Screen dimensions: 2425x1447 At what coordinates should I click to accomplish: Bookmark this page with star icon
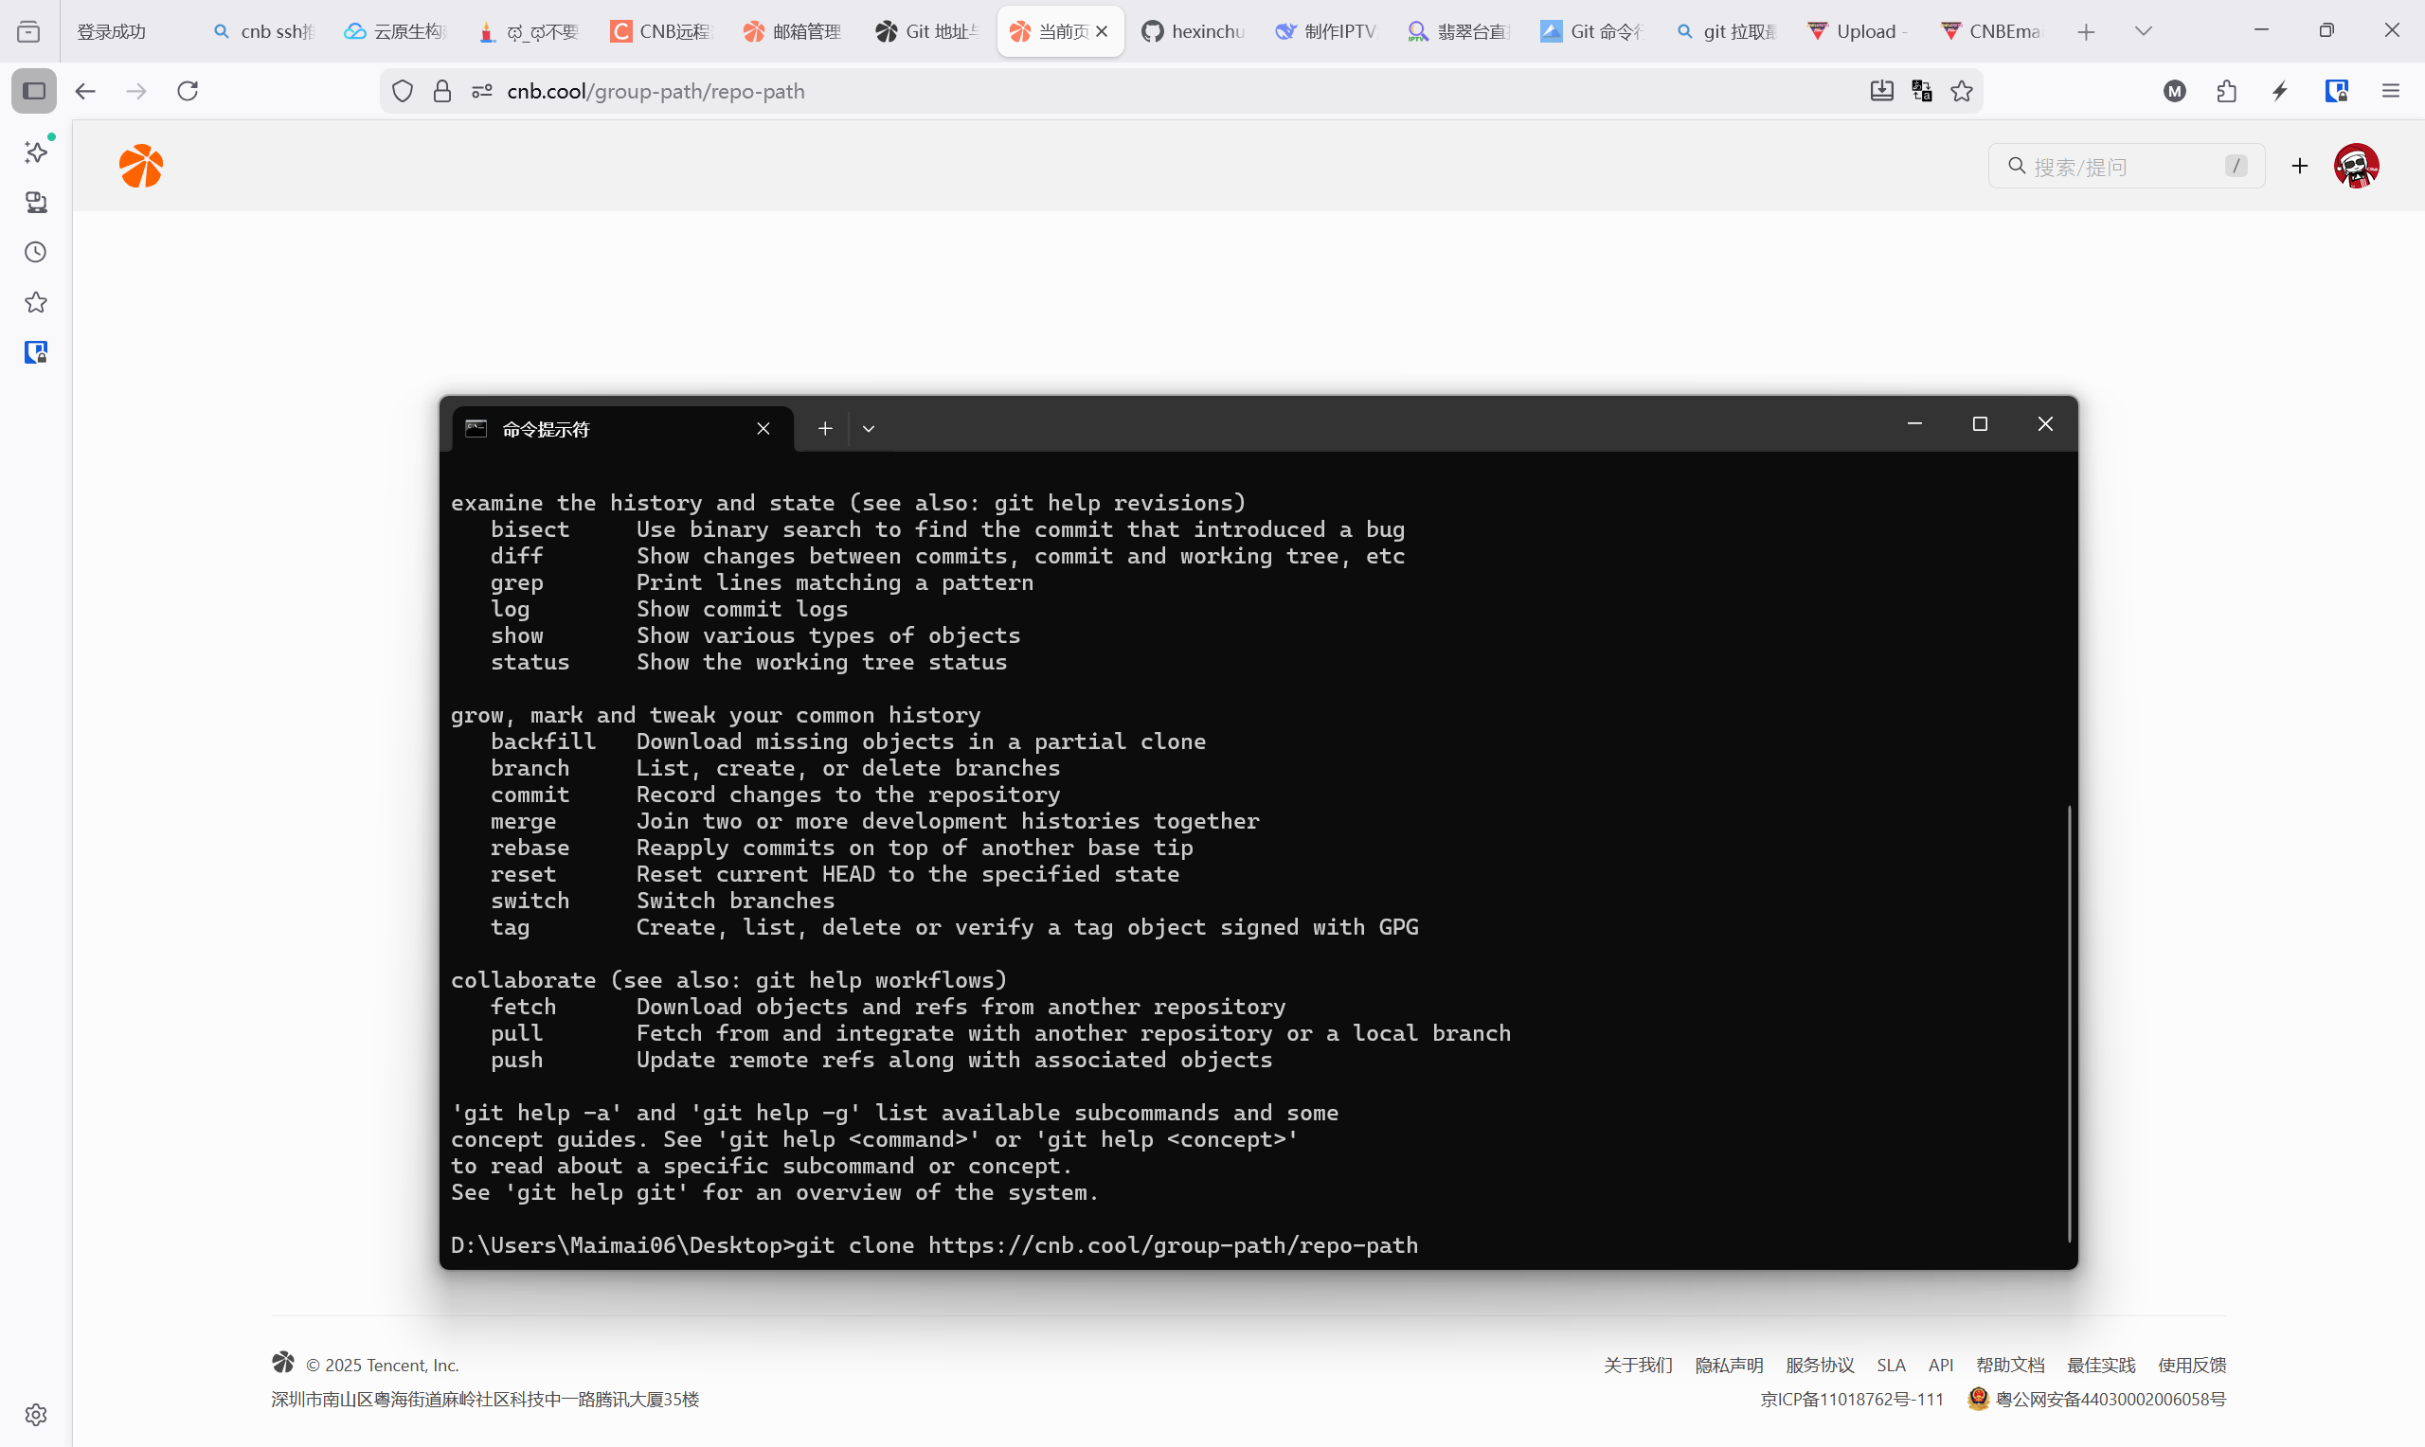(x=1962, y=91)
